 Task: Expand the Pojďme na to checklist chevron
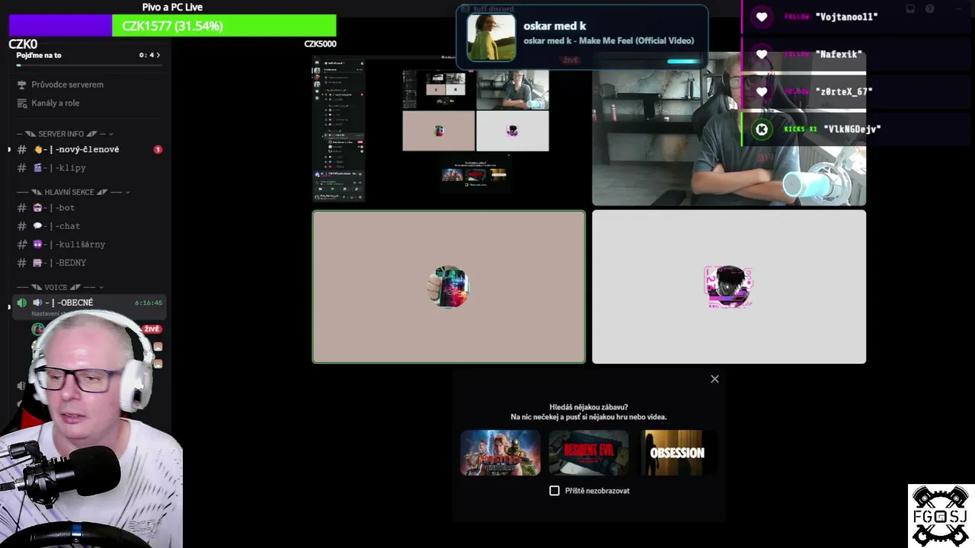click(158, 55)
